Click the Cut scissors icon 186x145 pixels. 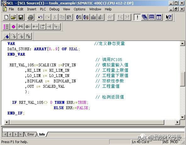55,17
